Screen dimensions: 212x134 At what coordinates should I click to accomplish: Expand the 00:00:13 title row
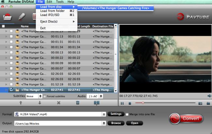pos(6,52)
